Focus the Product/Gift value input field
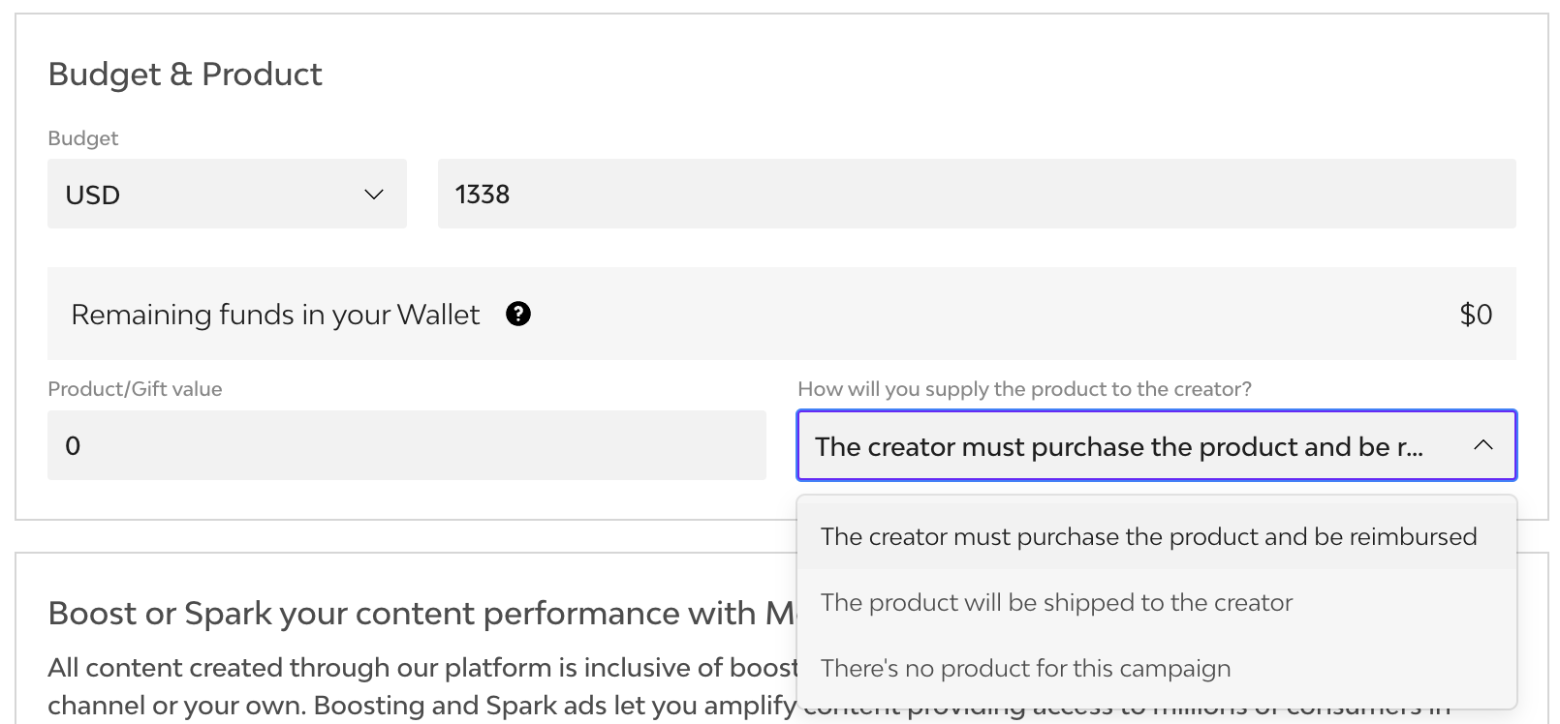Viewport: 1560px width, 724px height. pyautogui.click(x=406, y=445)
